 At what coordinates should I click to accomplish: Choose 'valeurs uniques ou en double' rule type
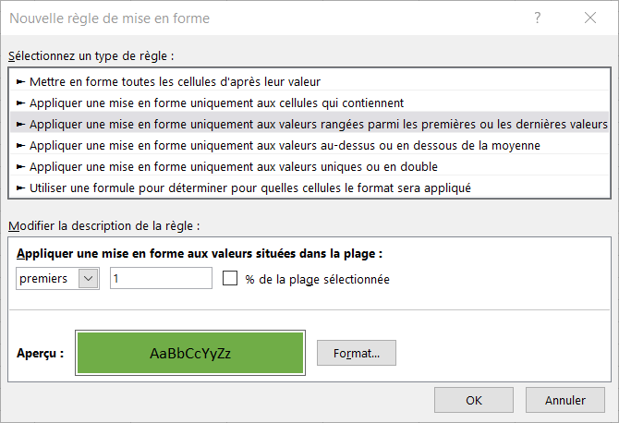tap(309, 167)
